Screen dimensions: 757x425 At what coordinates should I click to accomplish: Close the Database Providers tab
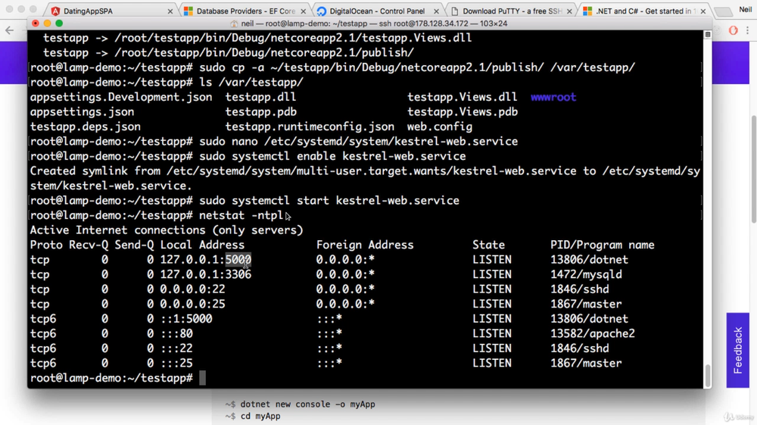pos(304,11)
